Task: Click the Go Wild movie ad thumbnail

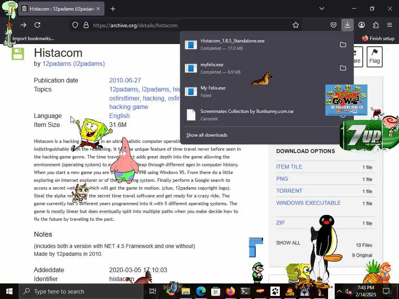Action: pyautogui.click(x=346, y=100)
